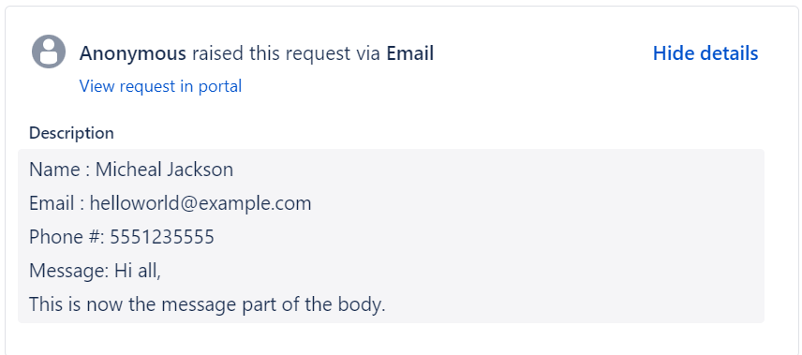Click the Hide details link
This screenshot has width=802, height=355.
[x=705, y=53]
